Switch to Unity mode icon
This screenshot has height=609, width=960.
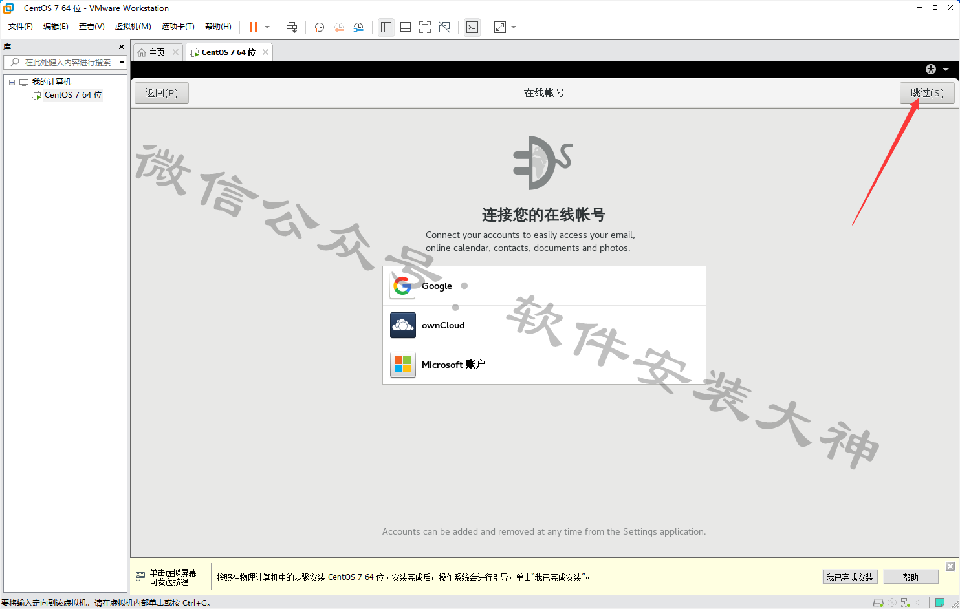pyautogui.click(x=444, y=27)
